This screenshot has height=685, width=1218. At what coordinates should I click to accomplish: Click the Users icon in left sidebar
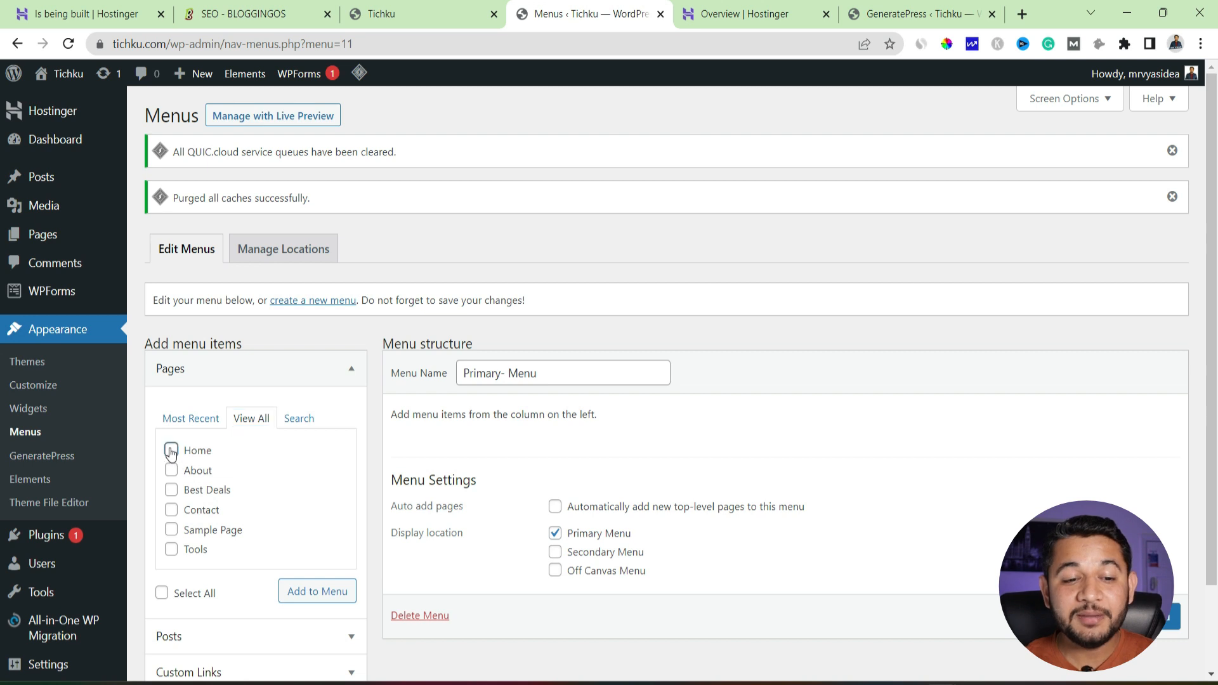click(x=13, y=564)
